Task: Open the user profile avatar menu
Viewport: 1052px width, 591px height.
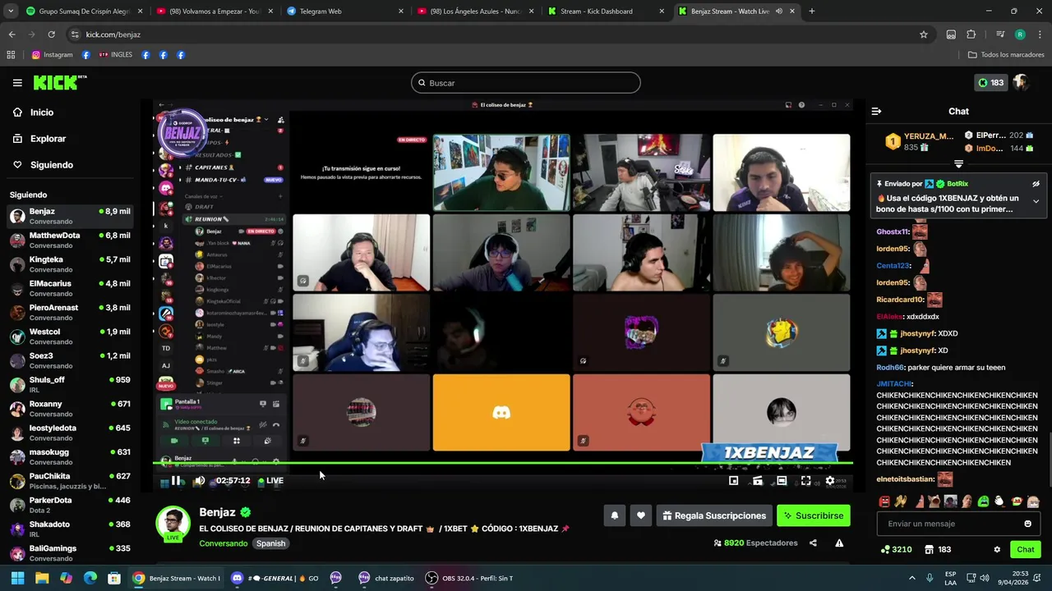Action: click(x=1021, y=83)
